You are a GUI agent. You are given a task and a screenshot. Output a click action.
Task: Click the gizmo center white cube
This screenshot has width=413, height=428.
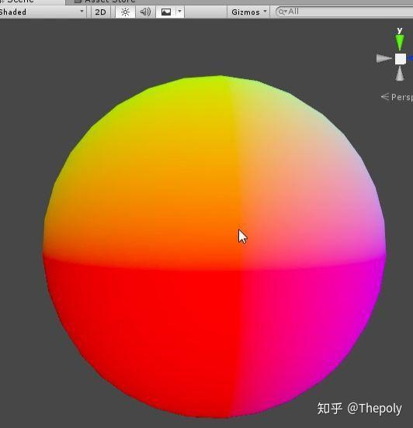click(x=401, y=59)
